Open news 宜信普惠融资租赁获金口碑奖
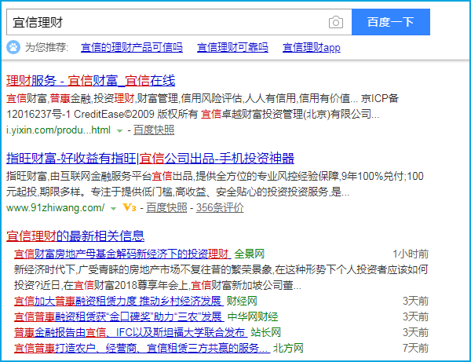This screenshot has height=362, width=471. coord(119,316)
